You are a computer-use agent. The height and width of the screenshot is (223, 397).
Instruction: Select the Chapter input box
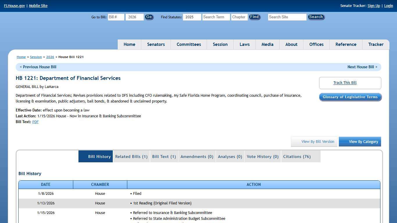coord(239,17)
